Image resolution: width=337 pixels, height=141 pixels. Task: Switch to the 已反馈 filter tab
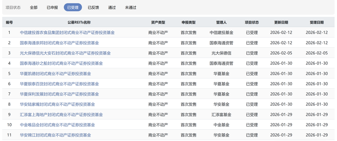tap(93, 7)
